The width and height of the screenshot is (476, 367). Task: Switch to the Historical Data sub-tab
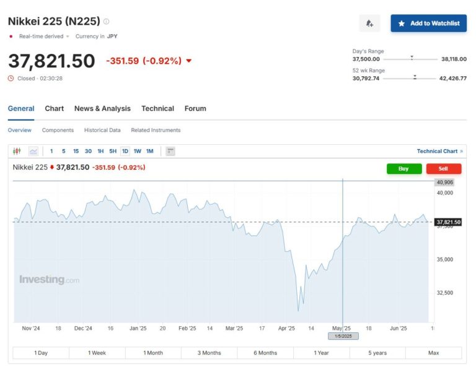tap(102, 130)
